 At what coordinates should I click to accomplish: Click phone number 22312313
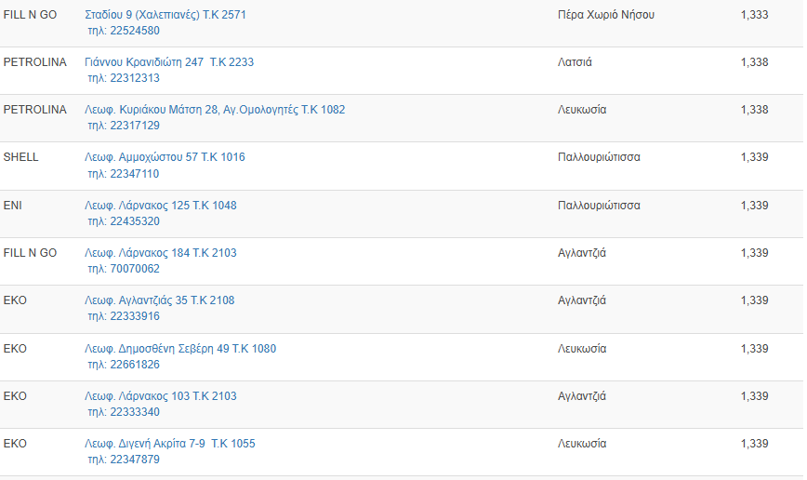[134, 78]
